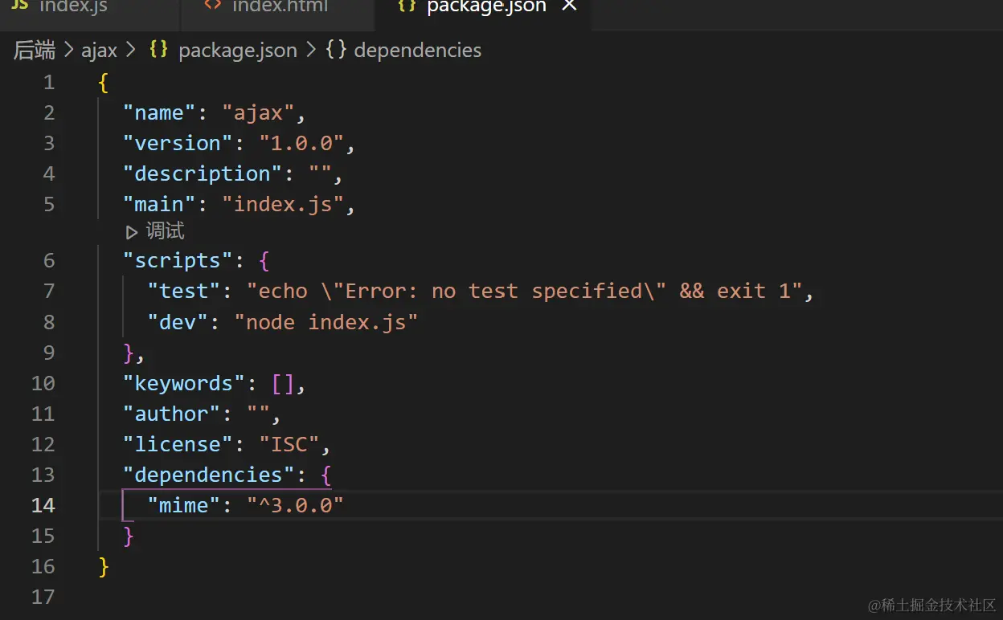
Task: Open the ajax breadcrumb folder
Action: click(x=99, y=51)
